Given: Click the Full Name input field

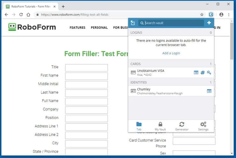Looking at the screenshot, I should [x=86, y=101].
